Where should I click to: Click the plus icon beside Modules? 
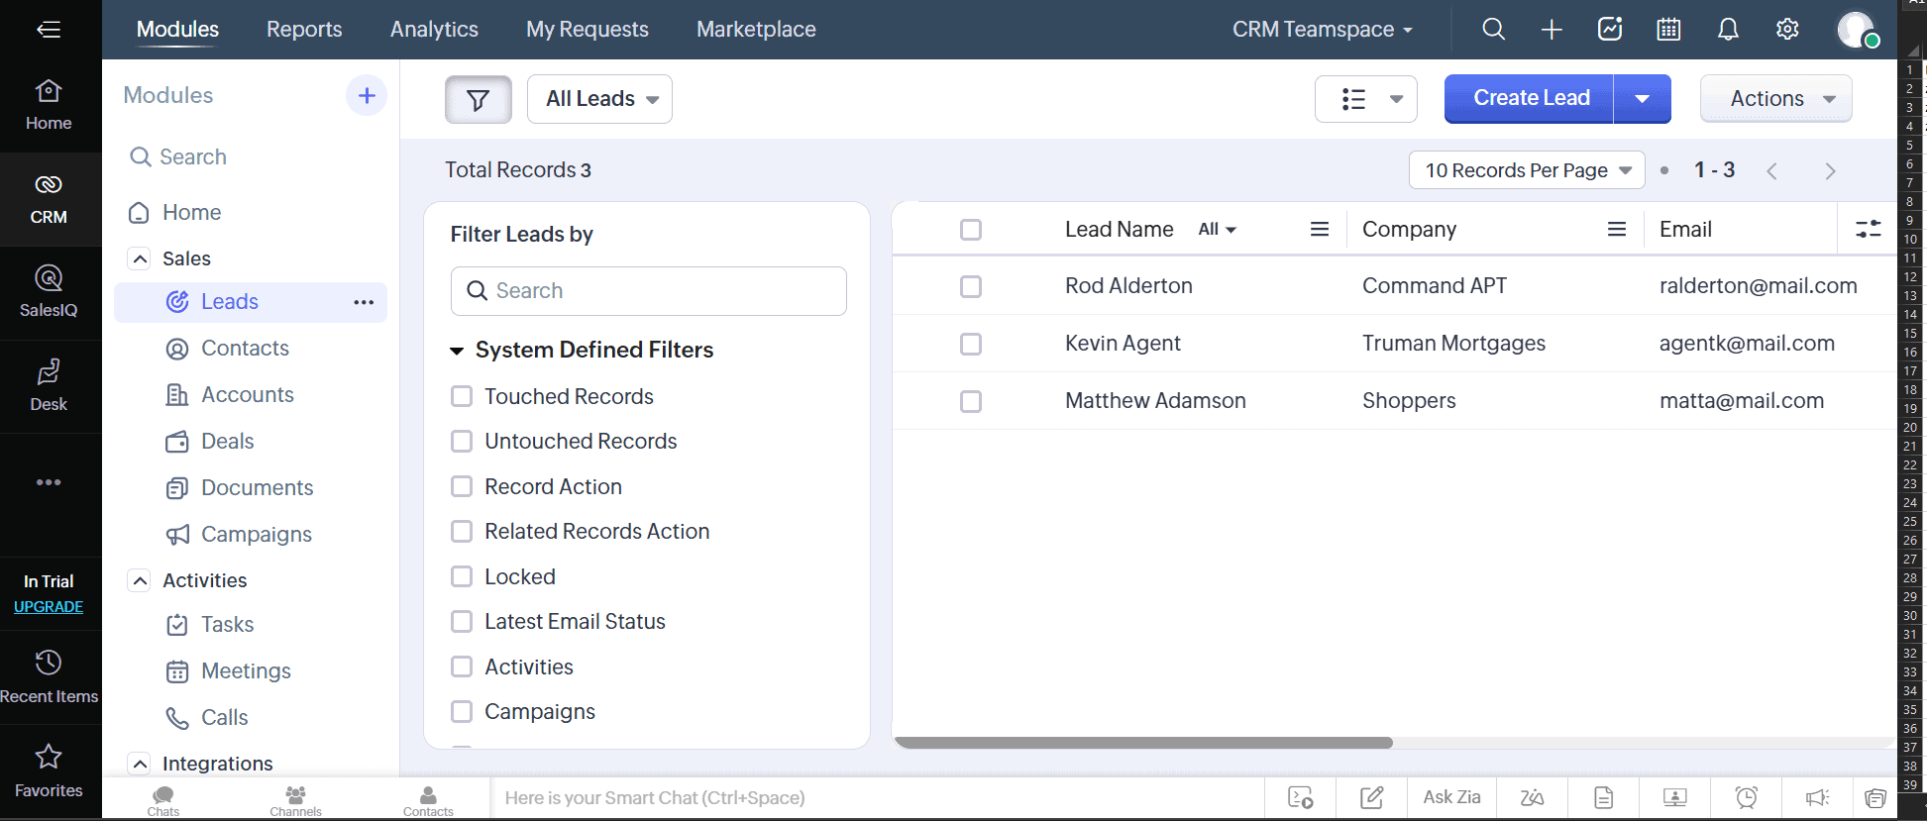tap(367, 95)
